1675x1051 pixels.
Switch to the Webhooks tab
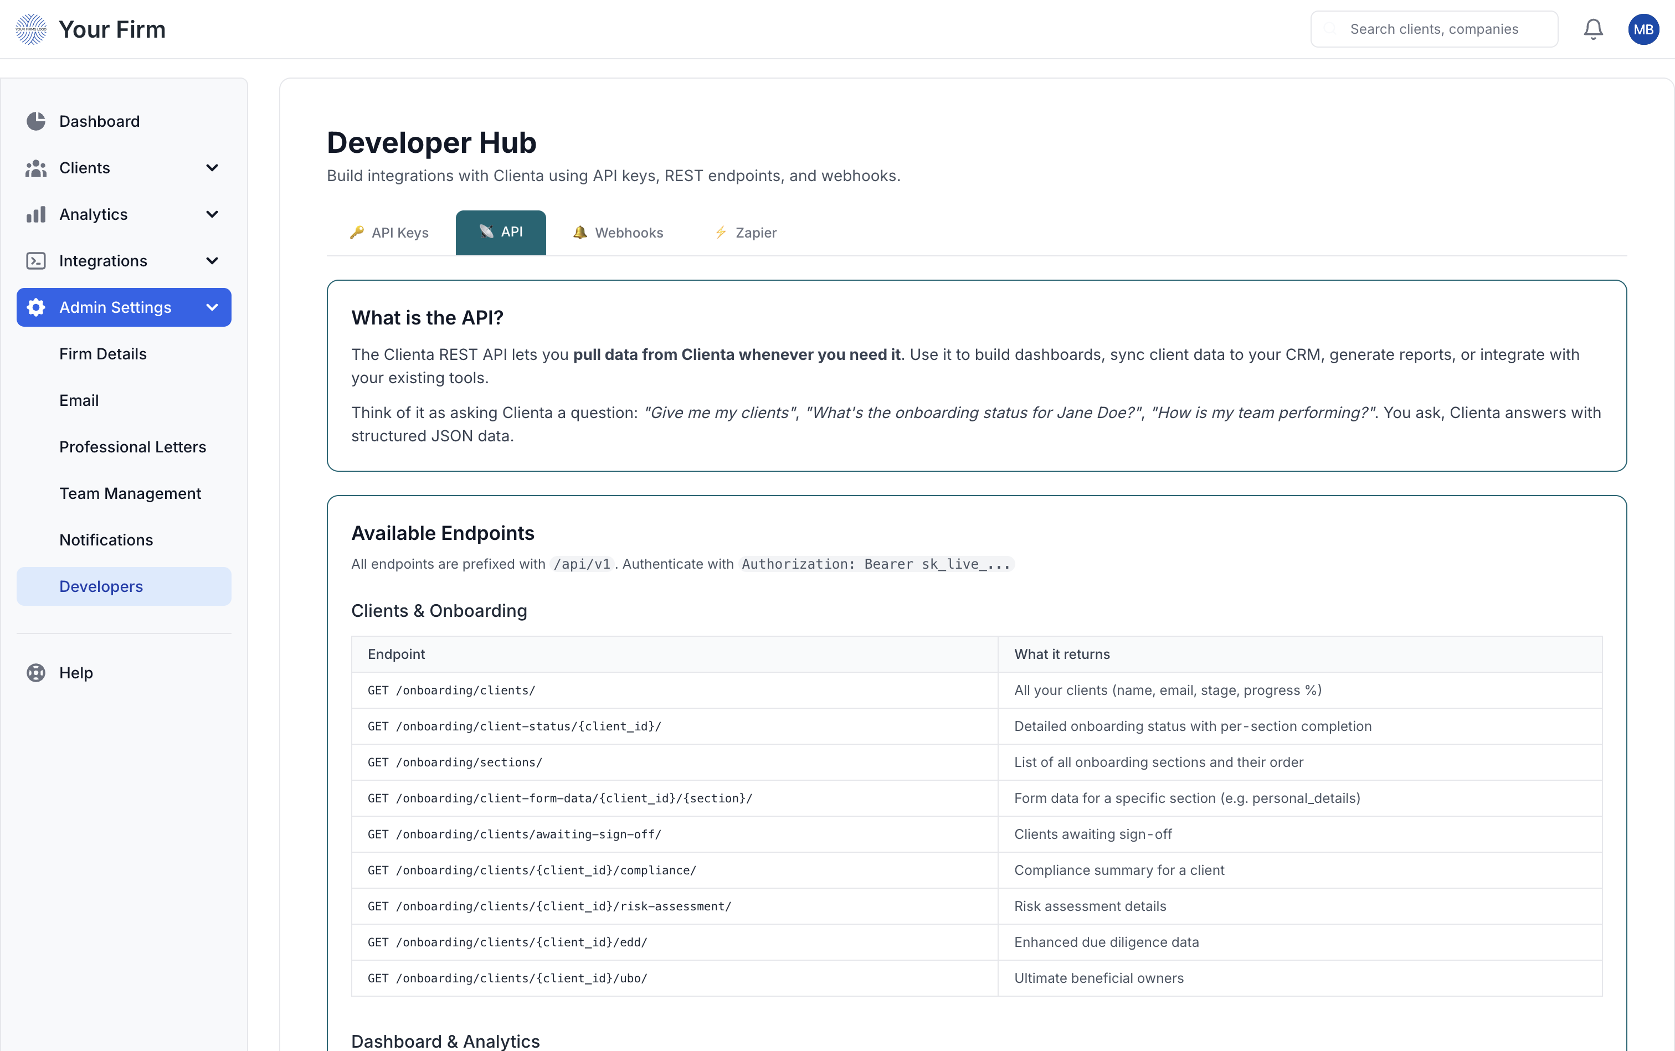618,233
